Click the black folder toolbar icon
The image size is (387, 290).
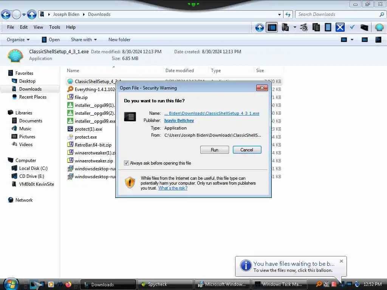click(364, 27)
